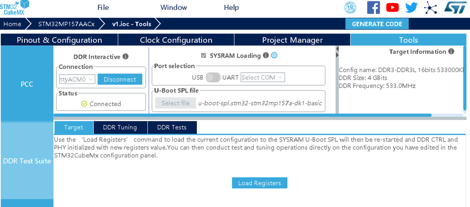This screenshot has width=470, height=207.
Task: Click the ST logo icon
Action: [x=455, y=8]
